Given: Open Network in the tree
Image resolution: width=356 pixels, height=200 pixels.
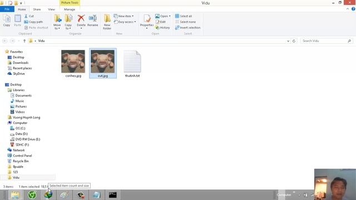Looking at the screenshot, I should coord(16,150).
